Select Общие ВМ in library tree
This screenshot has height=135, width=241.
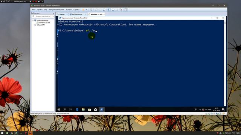41,25
